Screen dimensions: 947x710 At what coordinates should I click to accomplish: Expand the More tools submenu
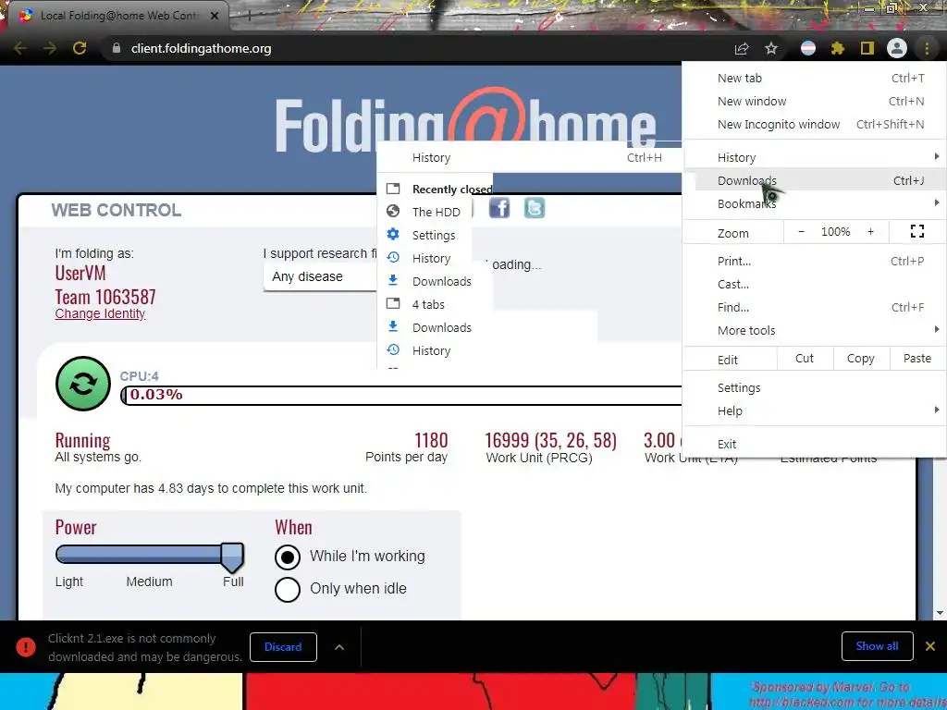[815, 330]
